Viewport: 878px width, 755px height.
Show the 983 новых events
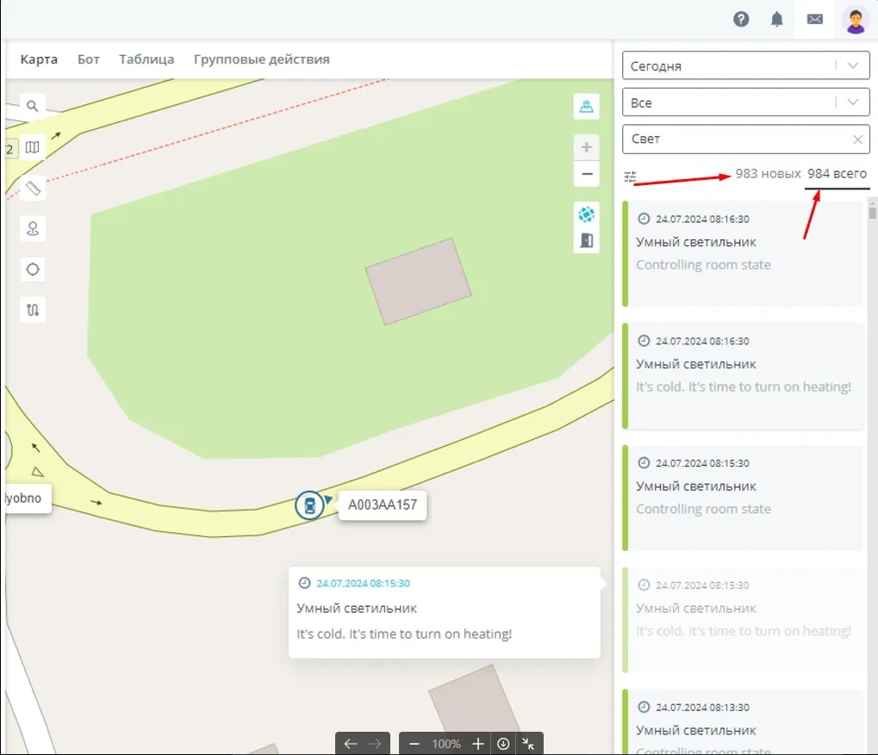point(768,174)
